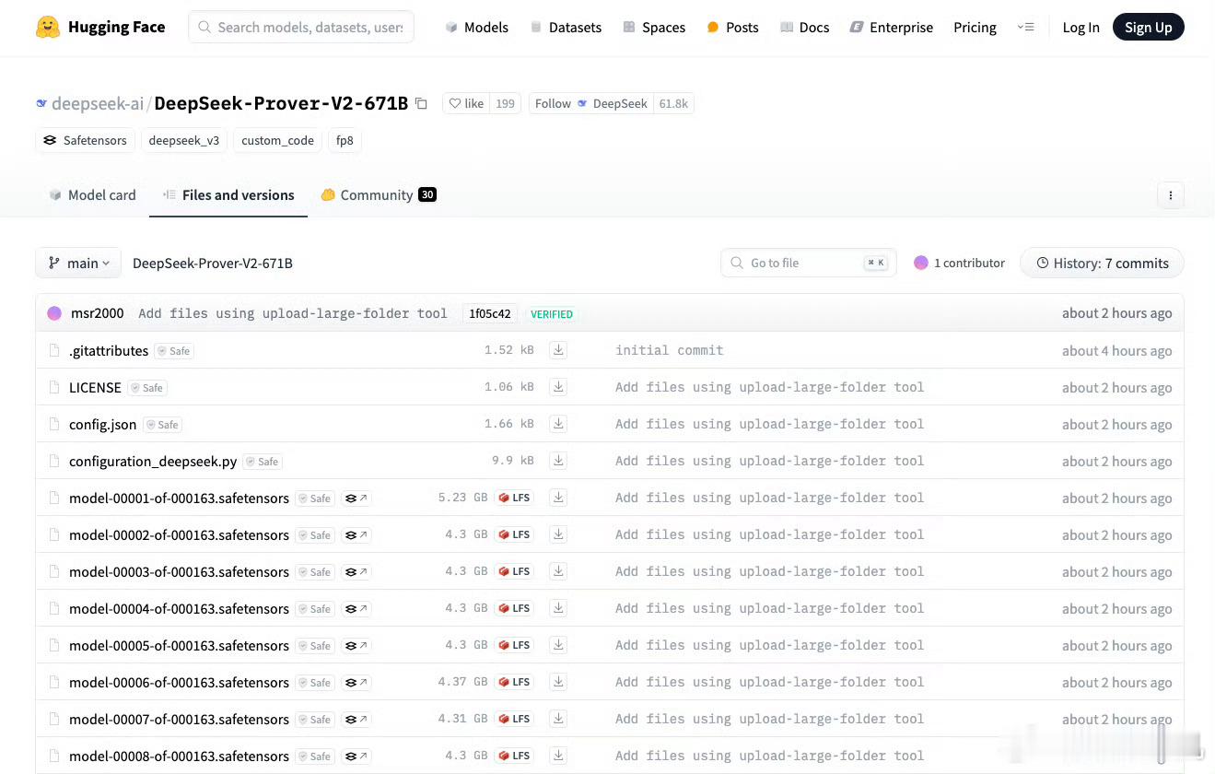This screenshot has width=1215, height=774.
Task: Open the config.json file
Action: pos(102,425)
